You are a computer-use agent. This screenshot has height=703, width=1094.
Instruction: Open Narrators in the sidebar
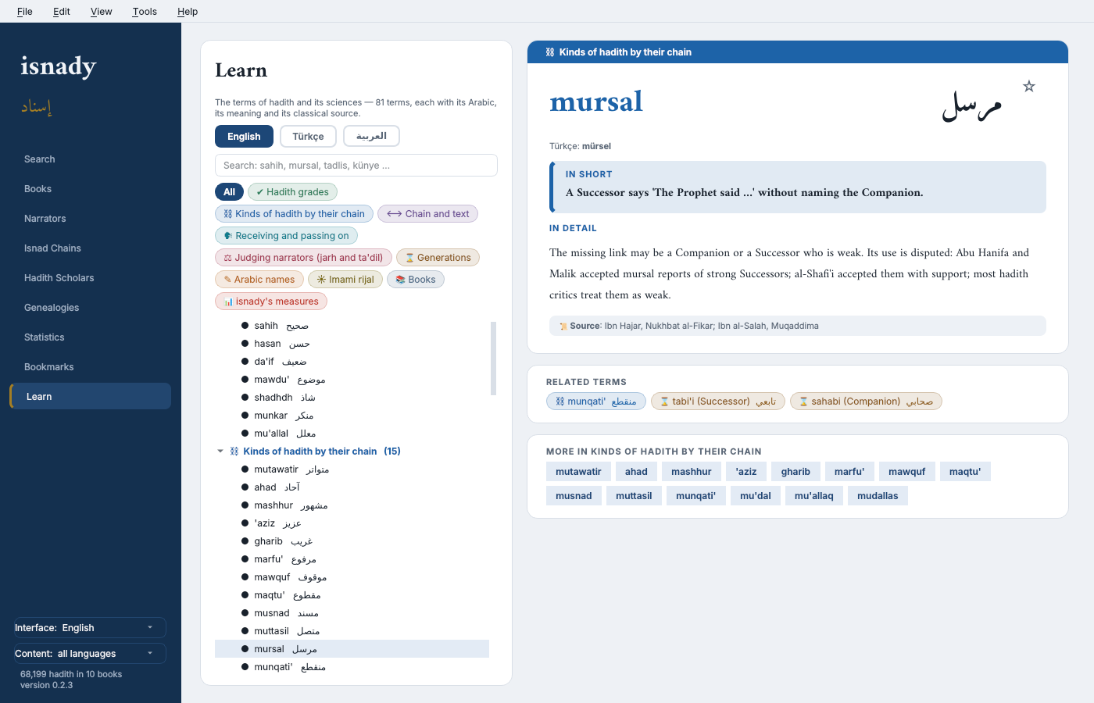coord(90,219)
